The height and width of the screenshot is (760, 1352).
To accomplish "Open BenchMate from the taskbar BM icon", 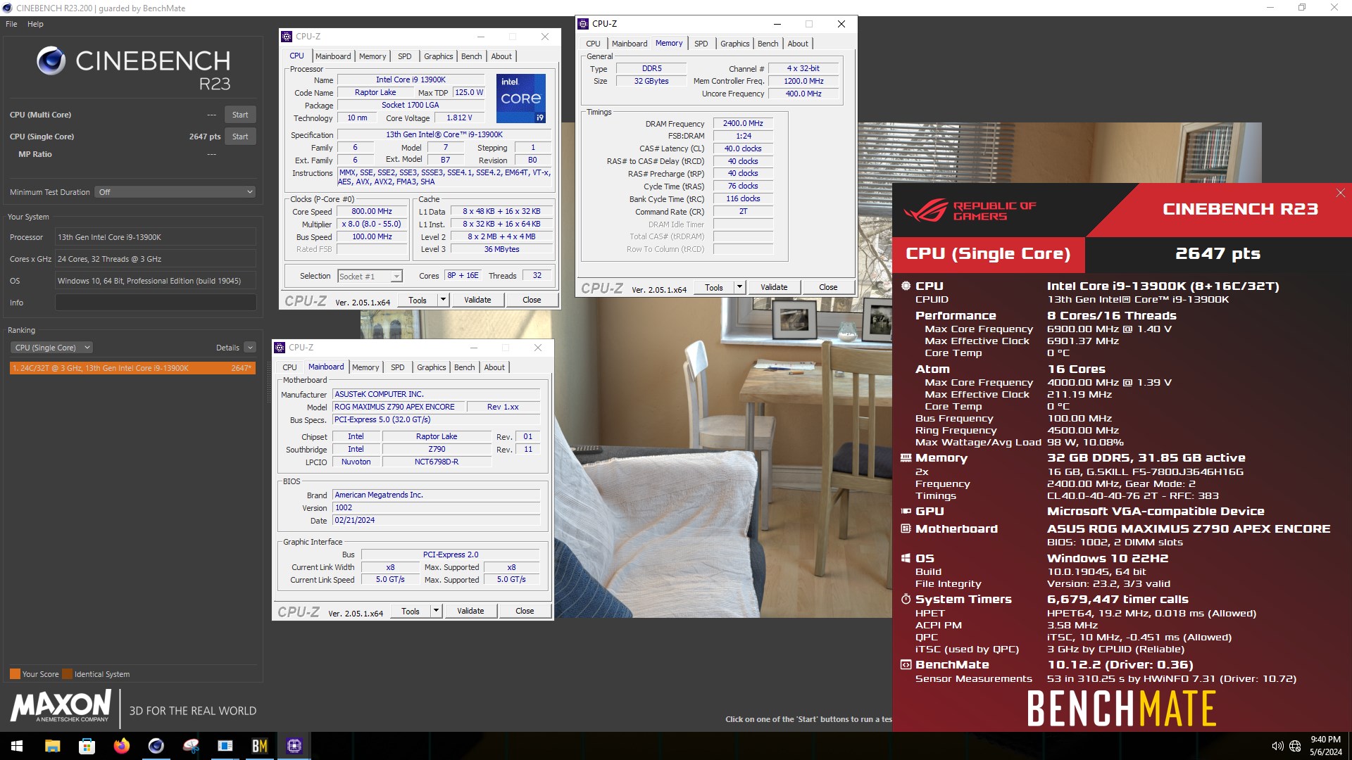I will (x=259, y=746).
